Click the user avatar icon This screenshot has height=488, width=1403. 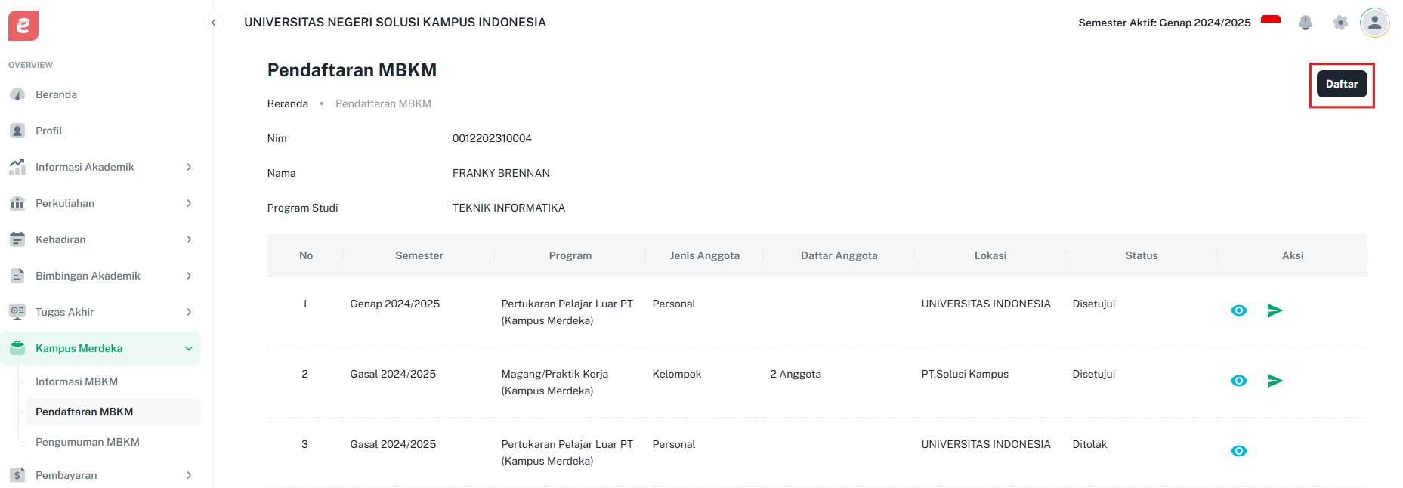pyautogui.click(x=1375, y=23)
